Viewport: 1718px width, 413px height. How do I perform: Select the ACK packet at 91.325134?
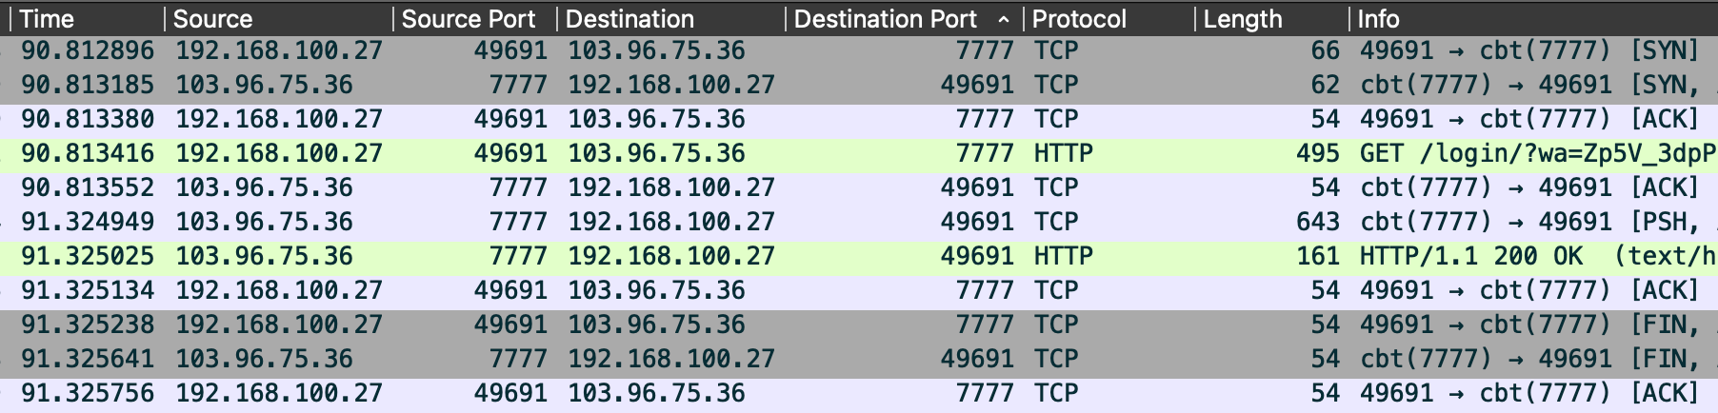(667, 290)
